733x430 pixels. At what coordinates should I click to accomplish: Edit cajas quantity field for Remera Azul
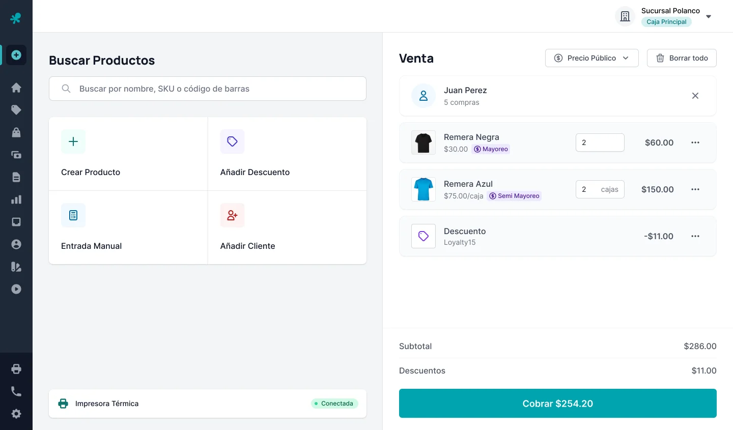tap(600, 189)
